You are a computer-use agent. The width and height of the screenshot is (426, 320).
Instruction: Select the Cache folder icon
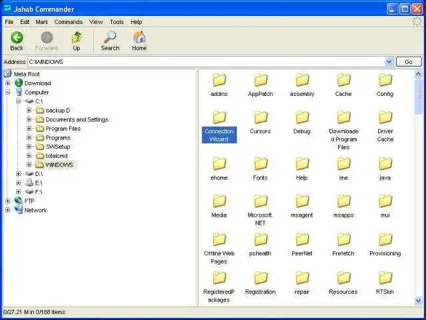pyautogui.click(x=343, y=80)
